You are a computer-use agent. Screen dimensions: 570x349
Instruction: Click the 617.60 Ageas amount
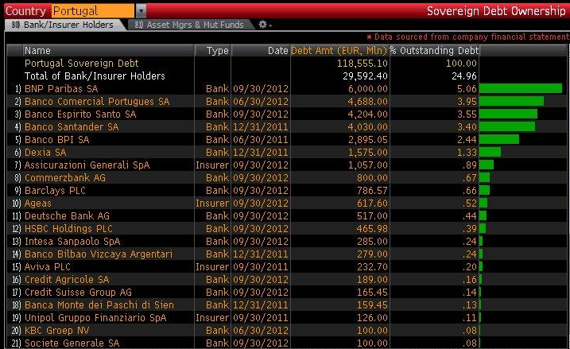point(372,204)
